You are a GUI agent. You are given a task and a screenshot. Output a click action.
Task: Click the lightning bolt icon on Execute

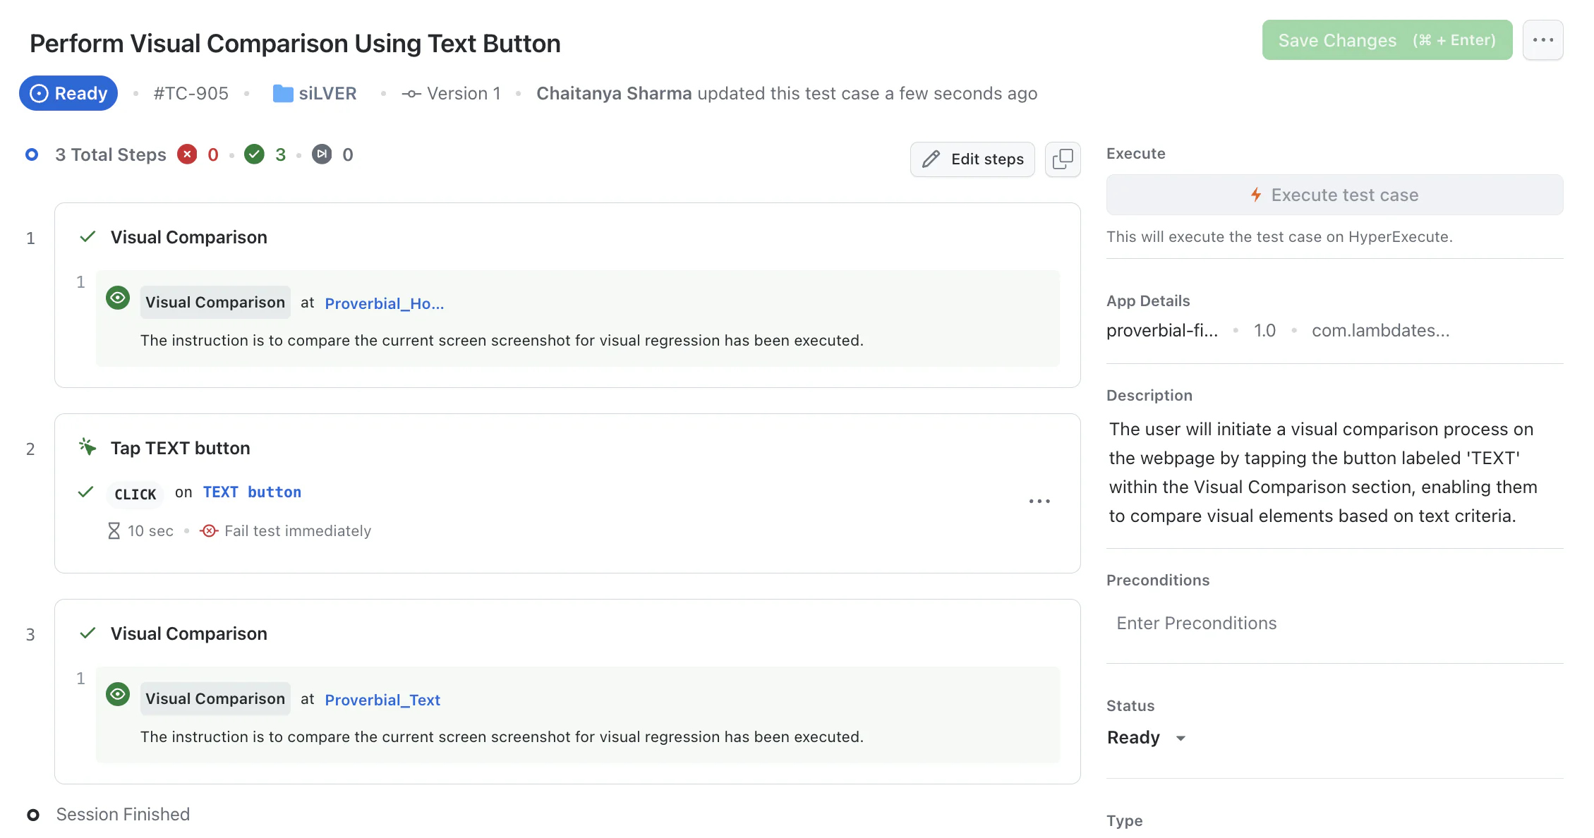1256,195
